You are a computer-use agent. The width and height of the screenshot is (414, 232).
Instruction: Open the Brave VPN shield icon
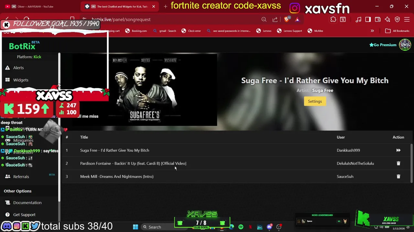pos(397,19)
